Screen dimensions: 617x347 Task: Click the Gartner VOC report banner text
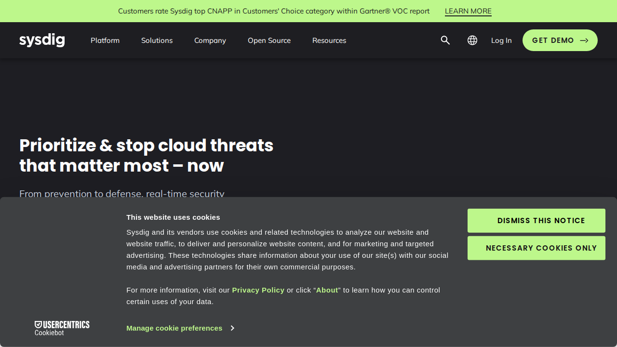click(274, 11)
